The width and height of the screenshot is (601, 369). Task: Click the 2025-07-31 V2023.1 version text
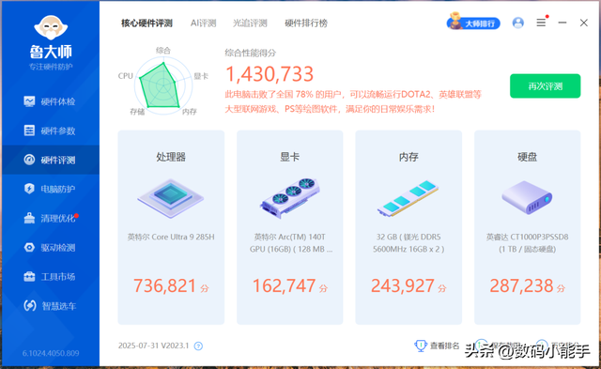pyautogui.click(x=153, y=346)
